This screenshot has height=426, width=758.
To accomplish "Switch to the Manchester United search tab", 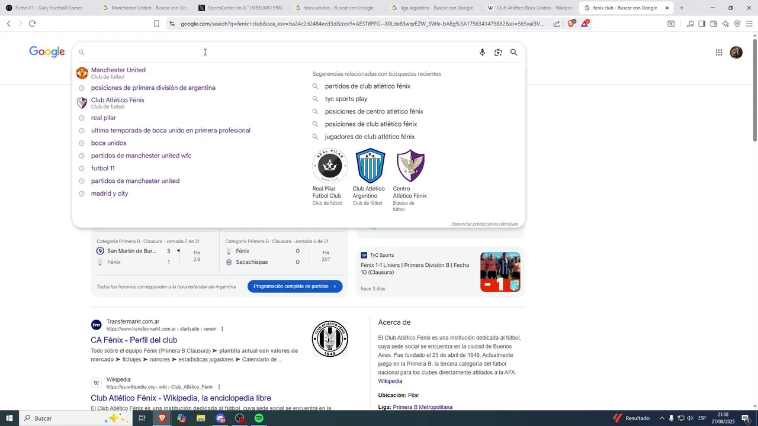I will tap(144, 8).
